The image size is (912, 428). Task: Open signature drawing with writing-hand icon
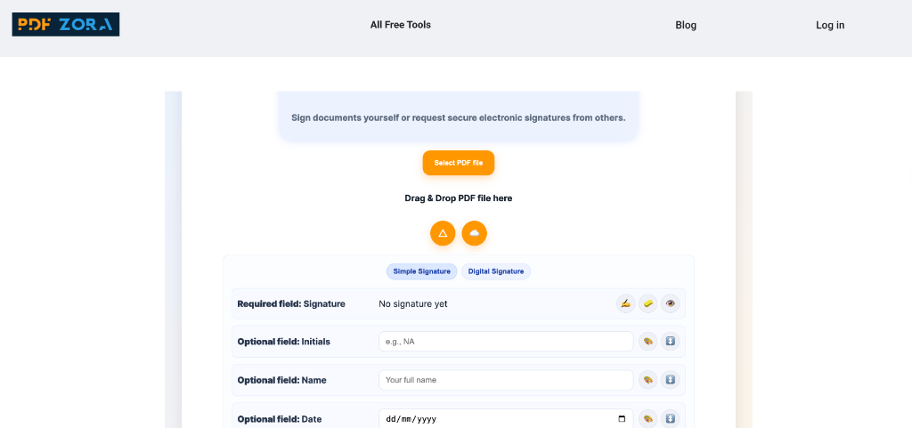point(625,303)
